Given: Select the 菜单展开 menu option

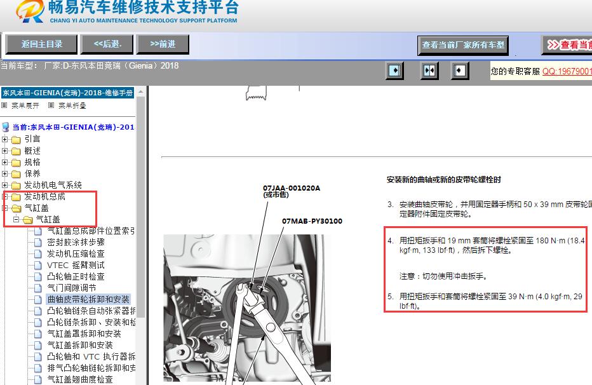Looking at the screenshot, I should pos(25,105).
